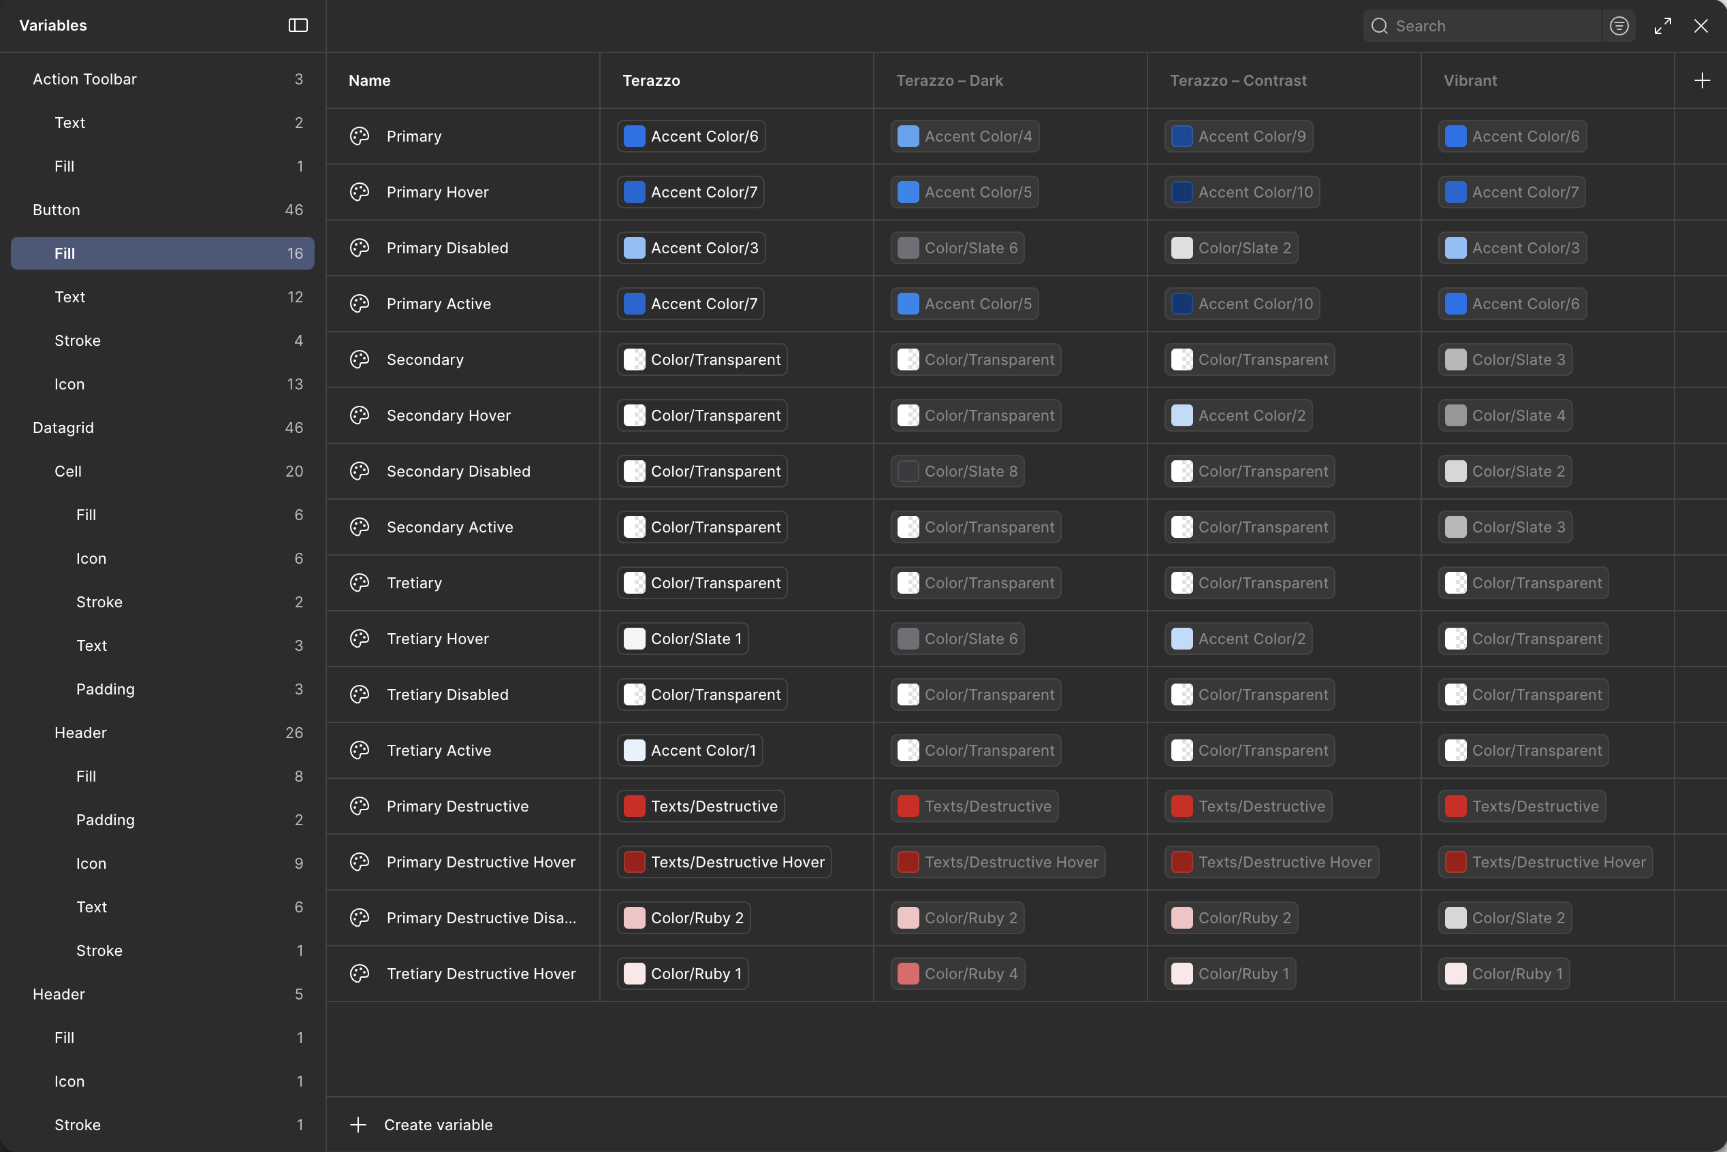Click Color/Slate 4 for Secondary Hover
1727x1152 pixels.
click(x=1505, y=415)
